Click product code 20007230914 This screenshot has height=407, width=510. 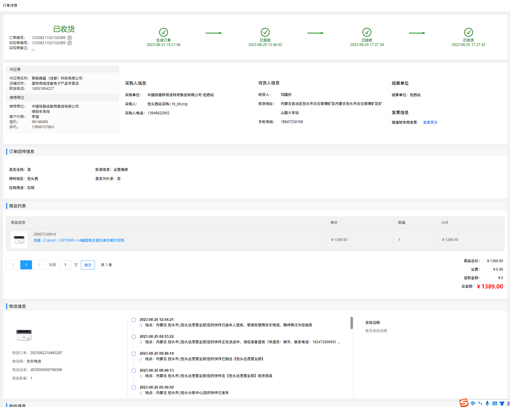tap(45, 234)
